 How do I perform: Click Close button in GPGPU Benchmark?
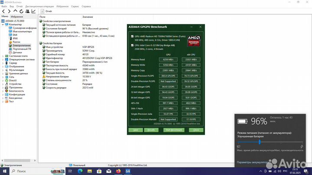pos(196,130)
